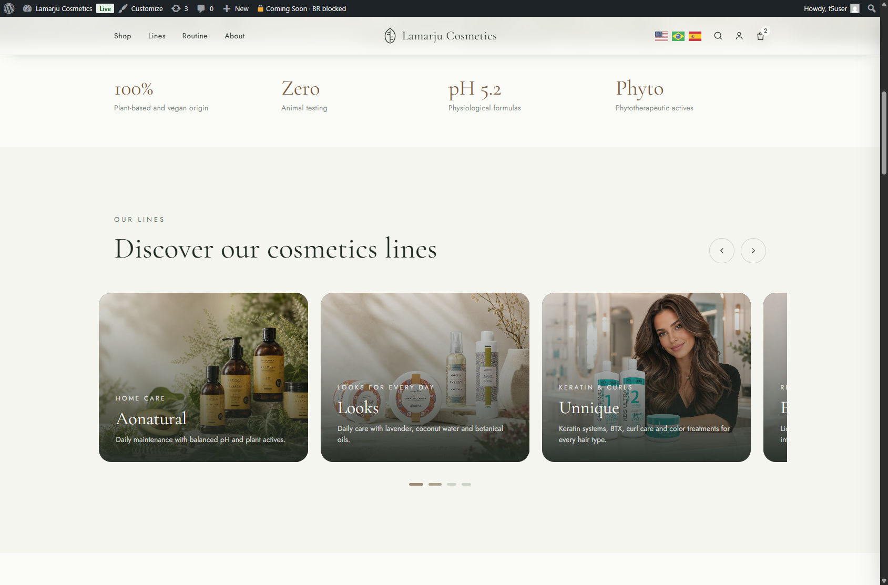Click the 'Plant-based and vegan origin' text
Screen dimensions: 888x585
(161, 108)
